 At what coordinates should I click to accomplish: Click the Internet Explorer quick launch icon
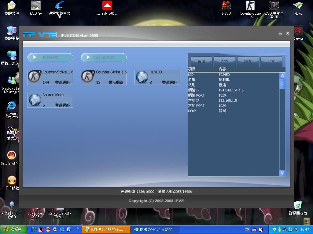coord(62,229)
